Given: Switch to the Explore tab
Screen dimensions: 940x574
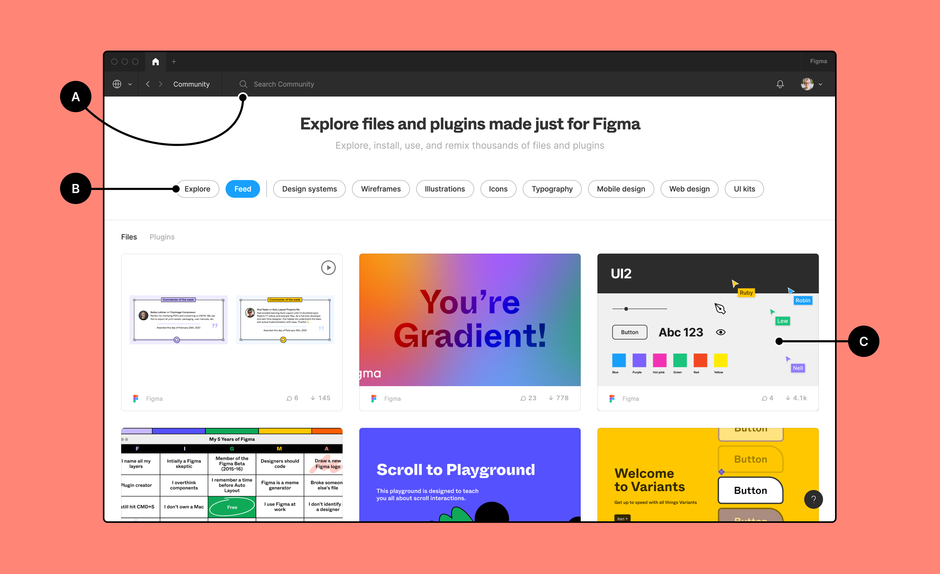Looking at the screenshot, I should click(197, 188).
